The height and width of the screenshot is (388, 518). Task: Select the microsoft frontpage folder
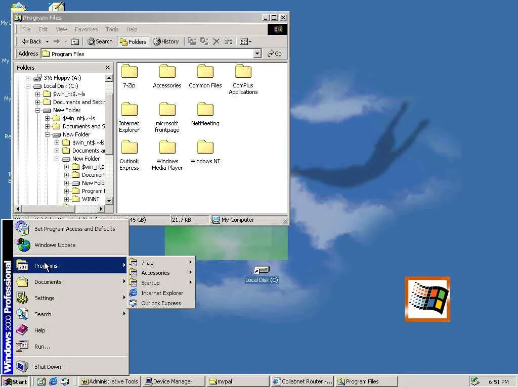(x=167, y=117)
